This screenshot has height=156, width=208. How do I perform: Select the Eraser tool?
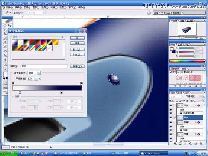click(x=5, y=47)
